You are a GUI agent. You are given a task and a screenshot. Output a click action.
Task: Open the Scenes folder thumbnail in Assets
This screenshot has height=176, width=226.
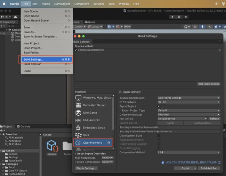[x=67, y=146]
